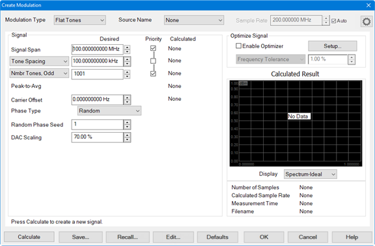Increase tolerance percent with up arrow

click(x=352, y=57)
